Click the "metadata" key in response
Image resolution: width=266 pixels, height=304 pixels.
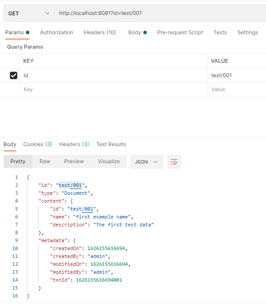[x=53, y=240]
